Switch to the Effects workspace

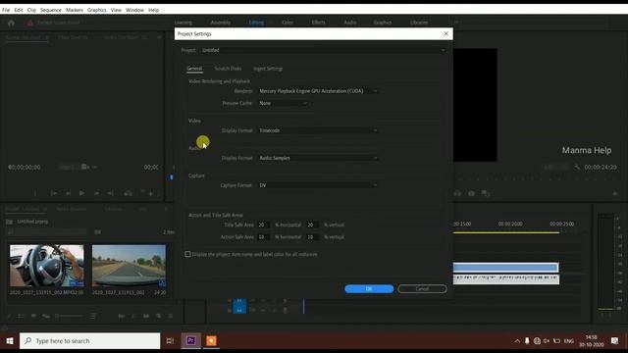coord(318,23)
